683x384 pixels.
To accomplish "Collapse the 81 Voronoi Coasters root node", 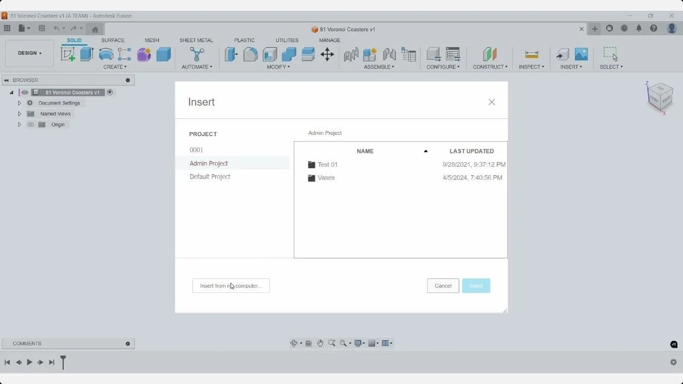I will click(11, 92).
